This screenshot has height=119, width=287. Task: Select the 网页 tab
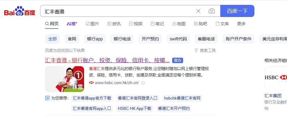pyautogui.click(x=52, y=24)
